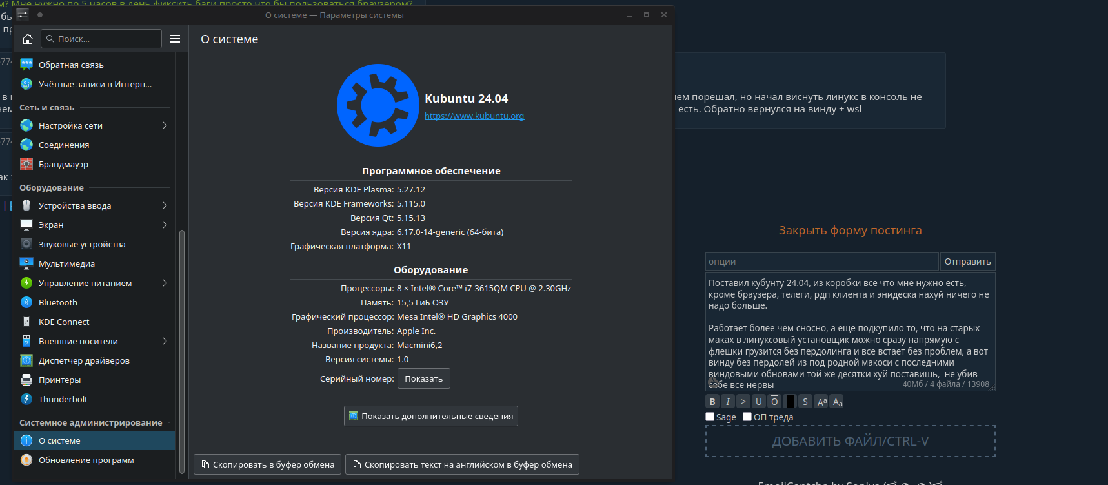Apply superscript formatting in post form
This screenshot has width=1108, height=485.
pyautogui.click(x=821, y=402)
